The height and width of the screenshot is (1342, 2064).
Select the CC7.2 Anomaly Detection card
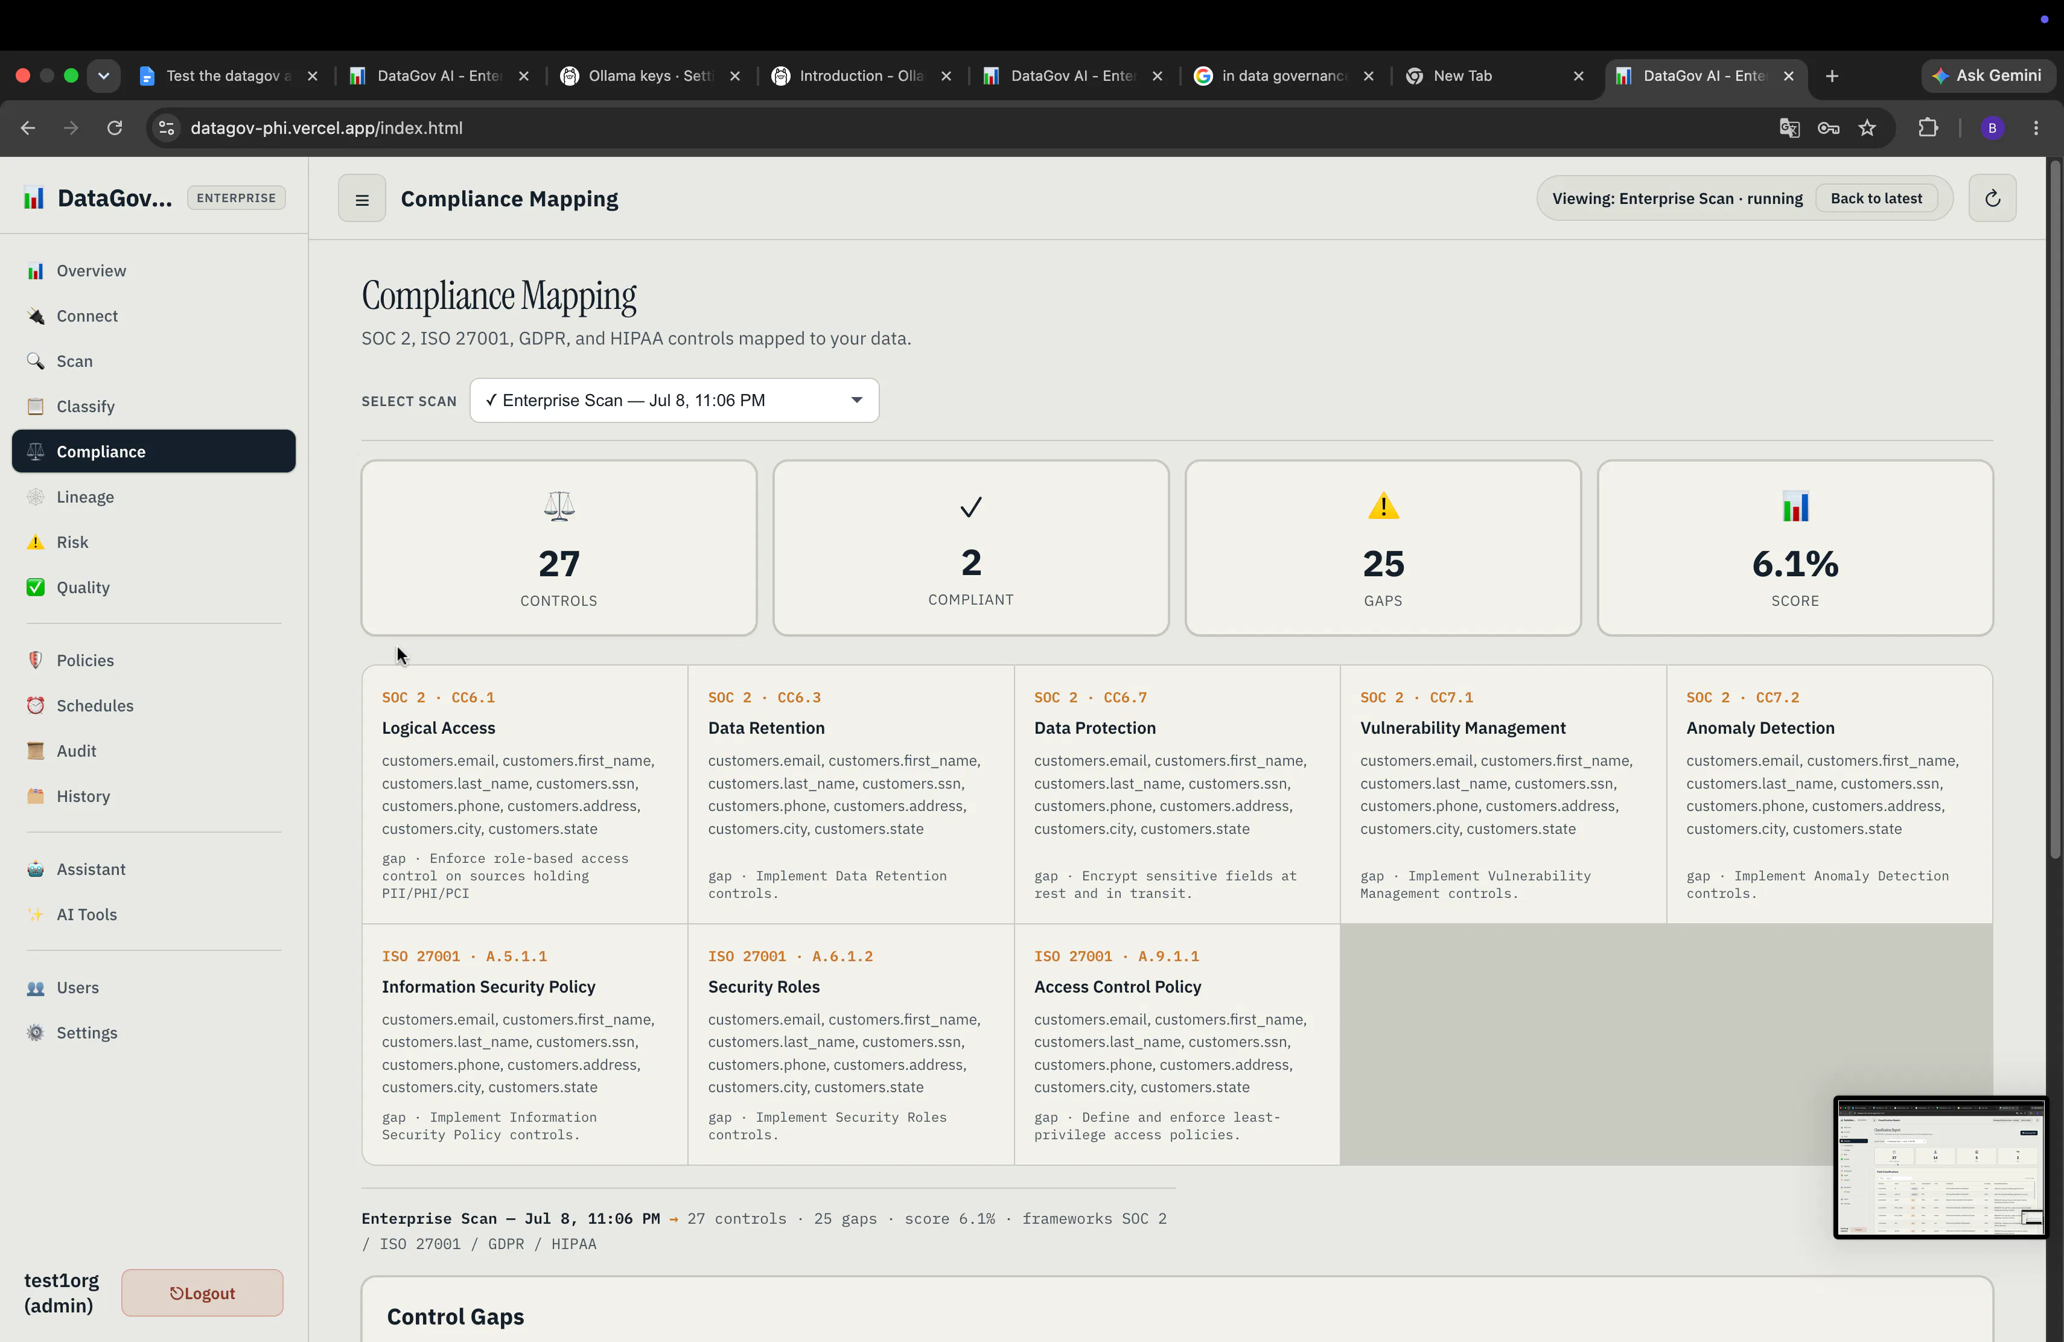pyautogui.click(x=1829, y=794)
